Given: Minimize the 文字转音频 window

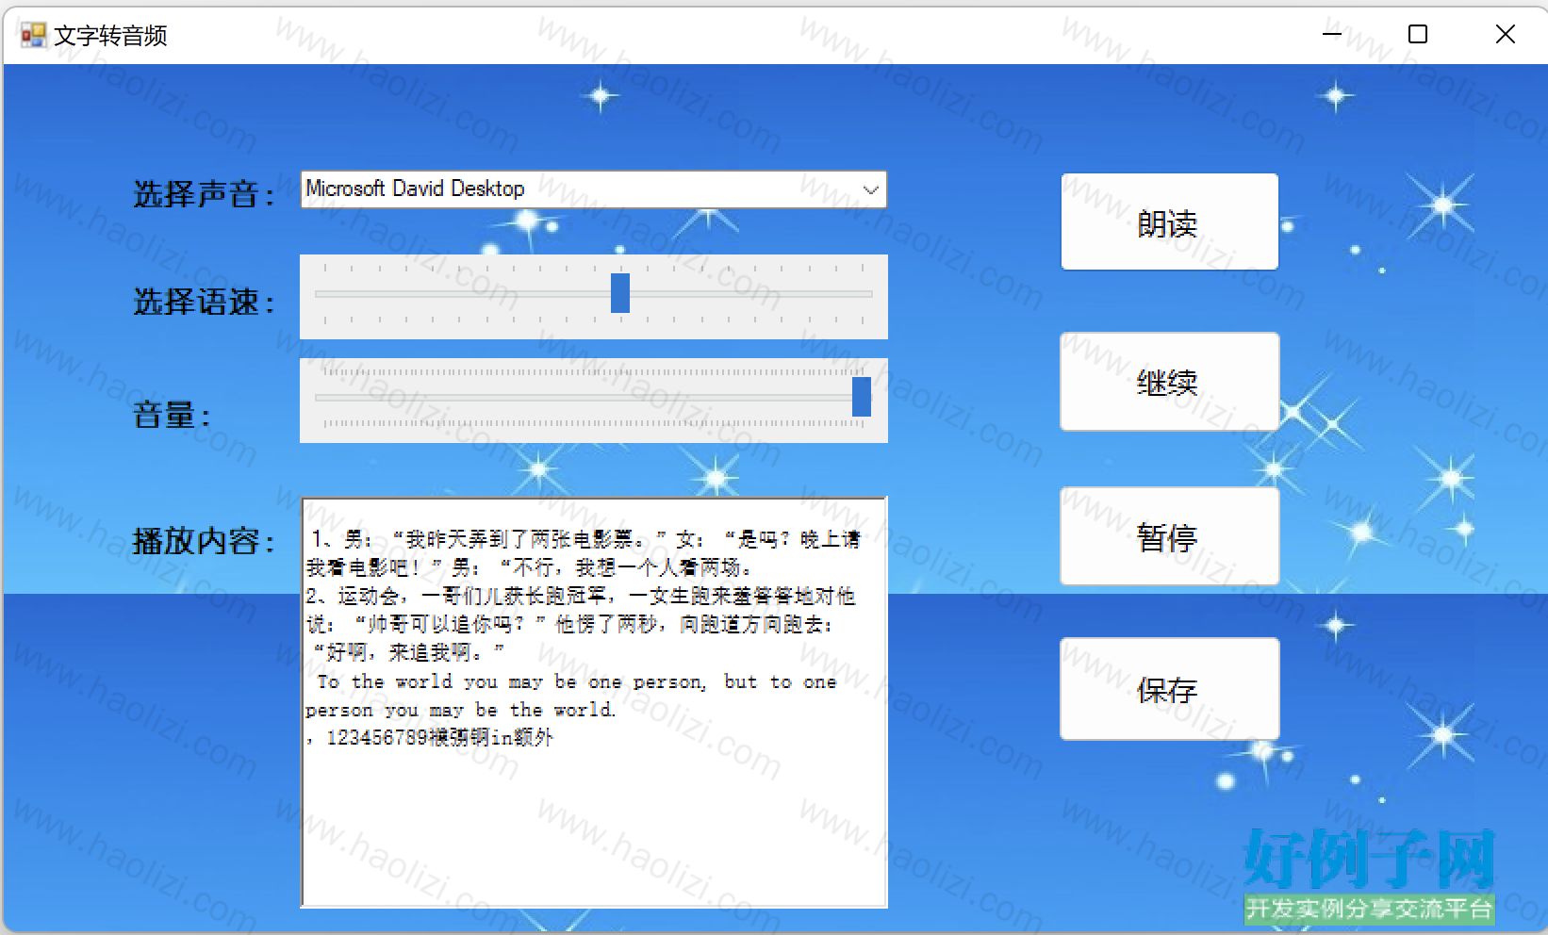Looking at the screenshot, I should (x=1331, y=35).
